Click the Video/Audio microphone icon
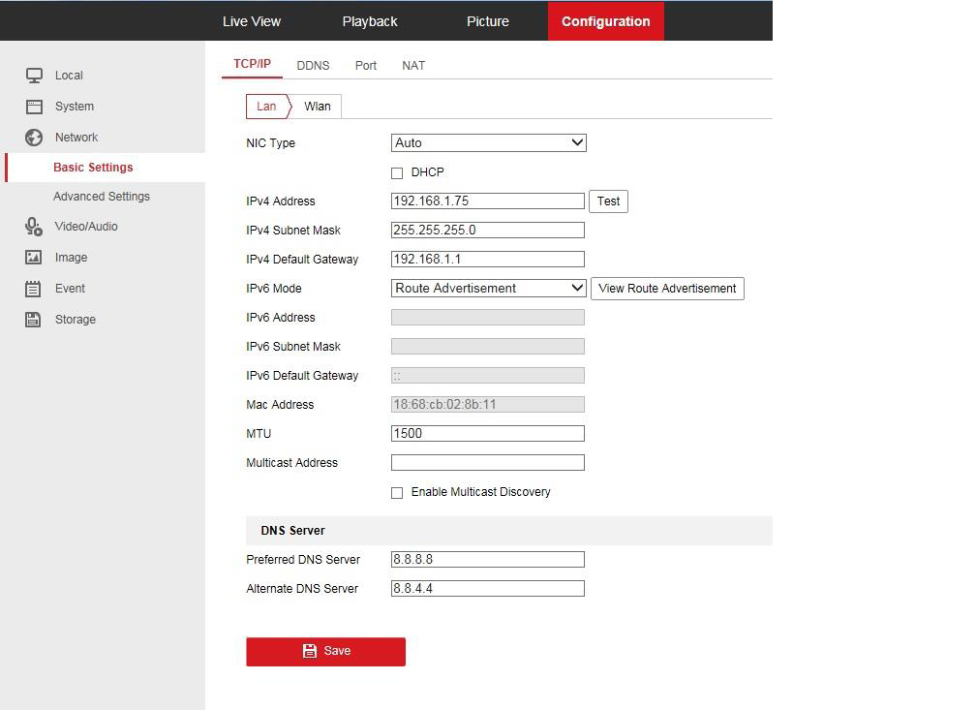The width and height of the screenshot is (976, 710). click(x=34, y=227)
